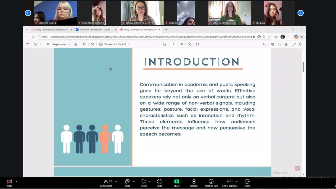Click the PDF page number field
This screenshot has width=336, height=189.
pyautogui.click(x=173, y=44)
